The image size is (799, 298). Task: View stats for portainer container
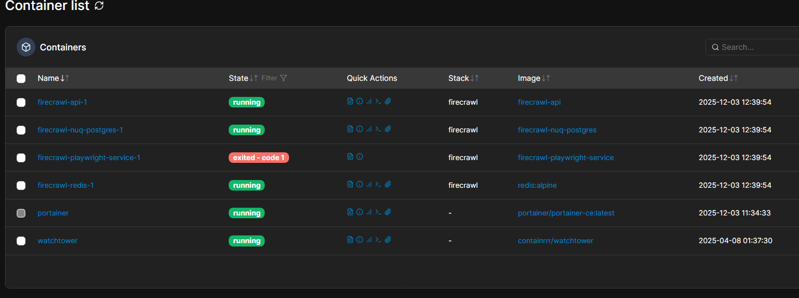(369, 212)
